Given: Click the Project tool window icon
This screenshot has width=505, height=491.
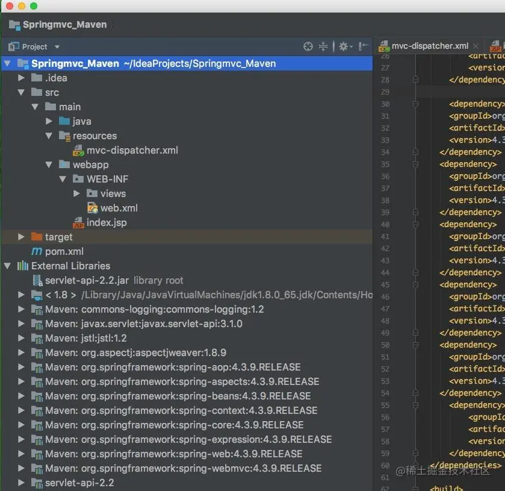Looking at the screenshot, I should 13,47.
